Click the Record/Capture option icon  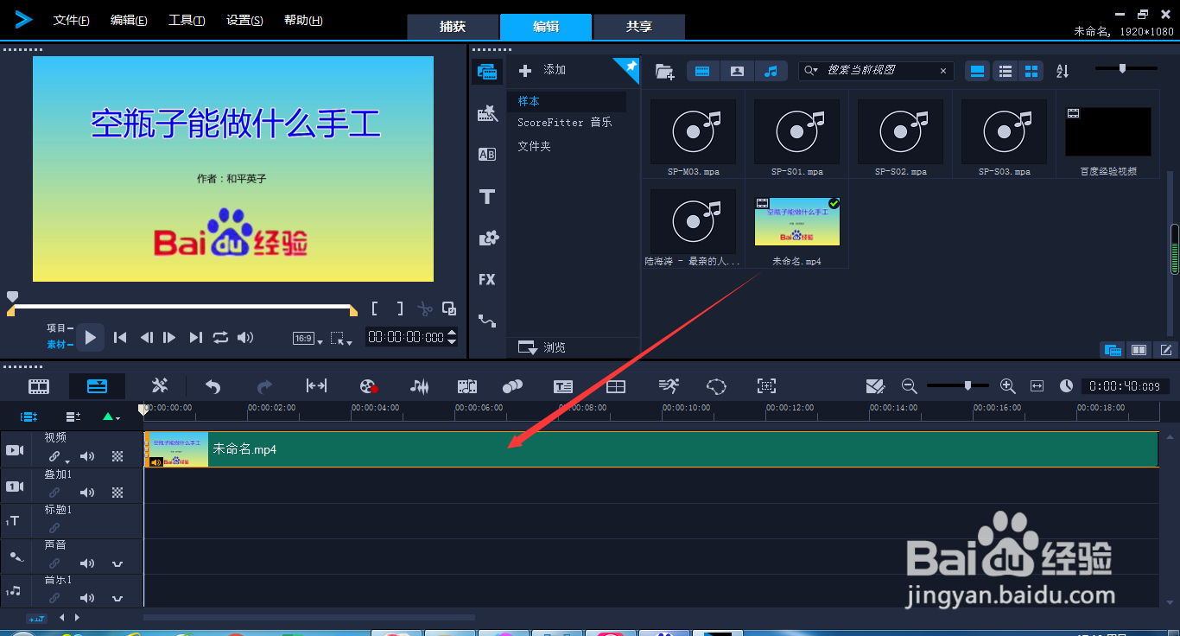coord(369,386)
